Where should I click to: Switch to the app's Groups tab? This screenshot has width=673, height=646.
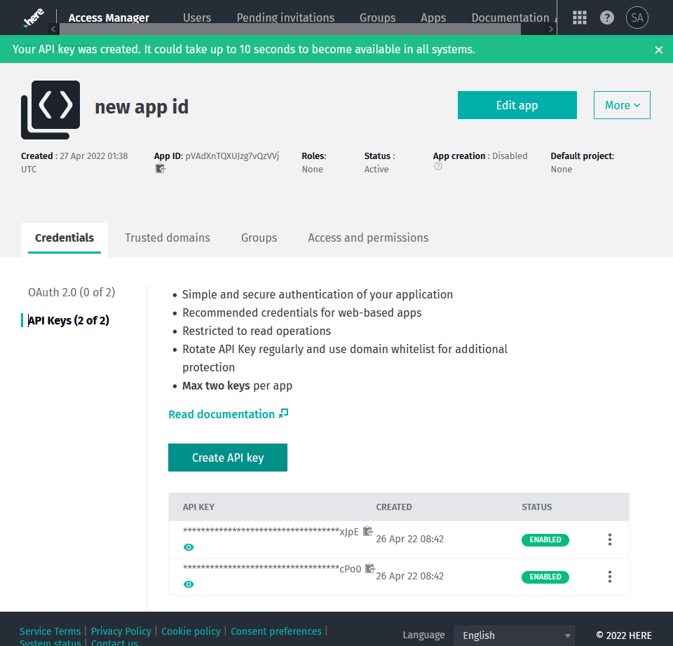point(259,238)
